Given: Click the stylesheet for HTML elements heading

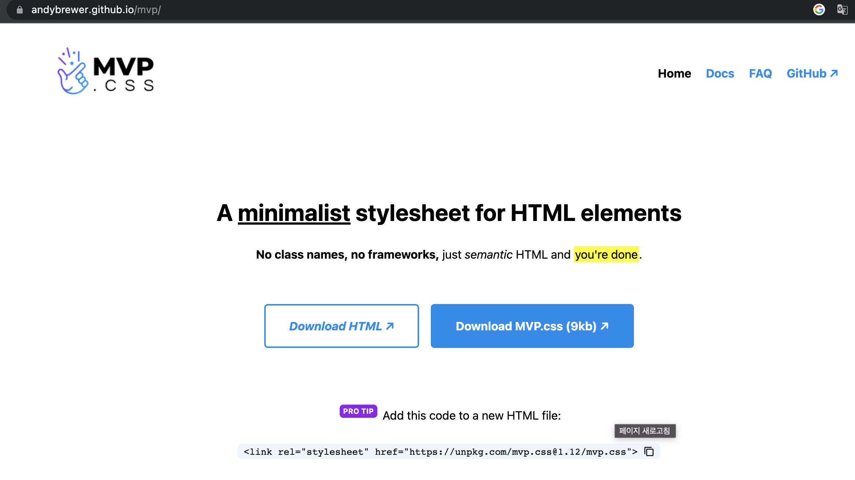Looking at the screenshot, I should tap(518, 213).
